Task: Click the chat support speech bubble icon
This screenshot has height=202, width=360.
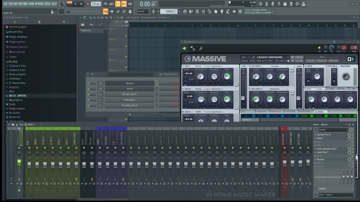Action: (x=297, y=4)
